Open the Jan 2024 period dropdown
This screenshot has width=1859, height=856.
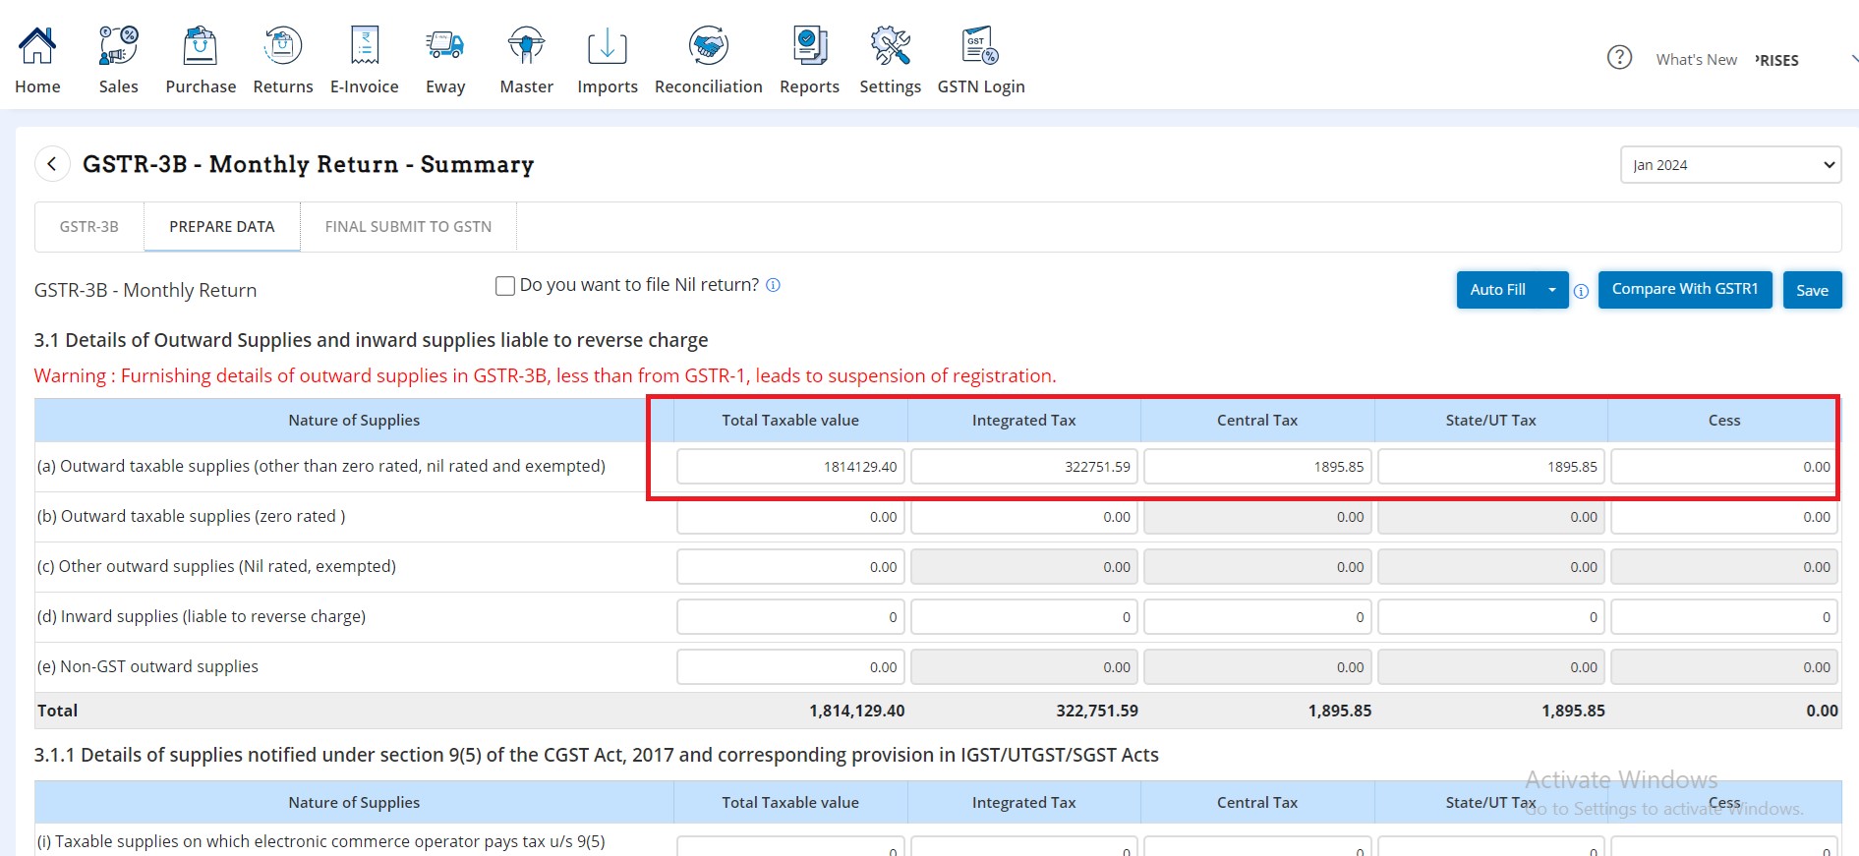click(x=1729, y=165)
